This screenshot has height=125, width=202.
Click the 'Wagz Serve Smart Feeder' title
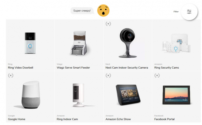[73, 68]
